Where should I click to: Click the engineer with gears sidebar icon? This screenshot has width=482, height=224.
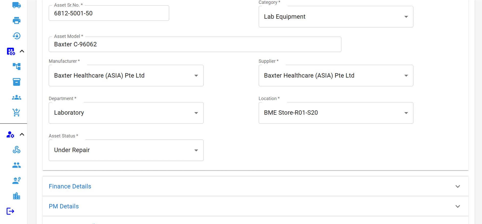point(17,181)
